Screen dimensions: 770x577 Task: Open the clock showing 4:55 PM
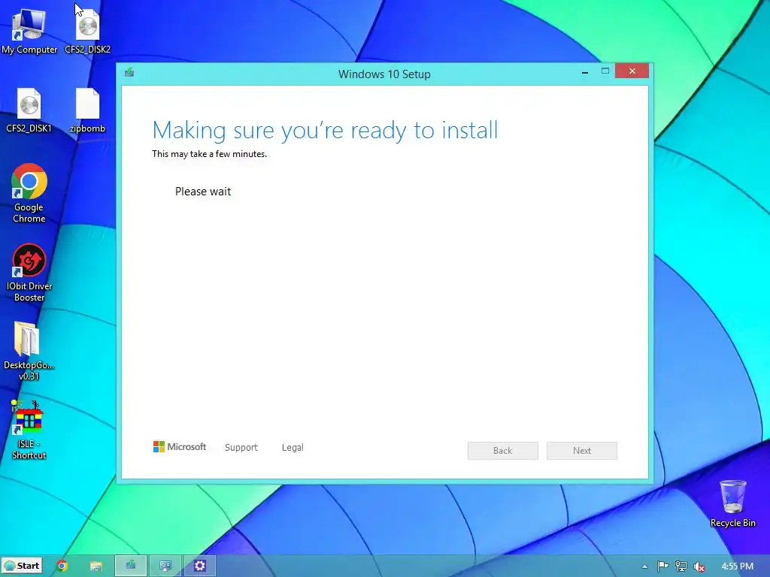pyautogui.click(x=738, y=566)
